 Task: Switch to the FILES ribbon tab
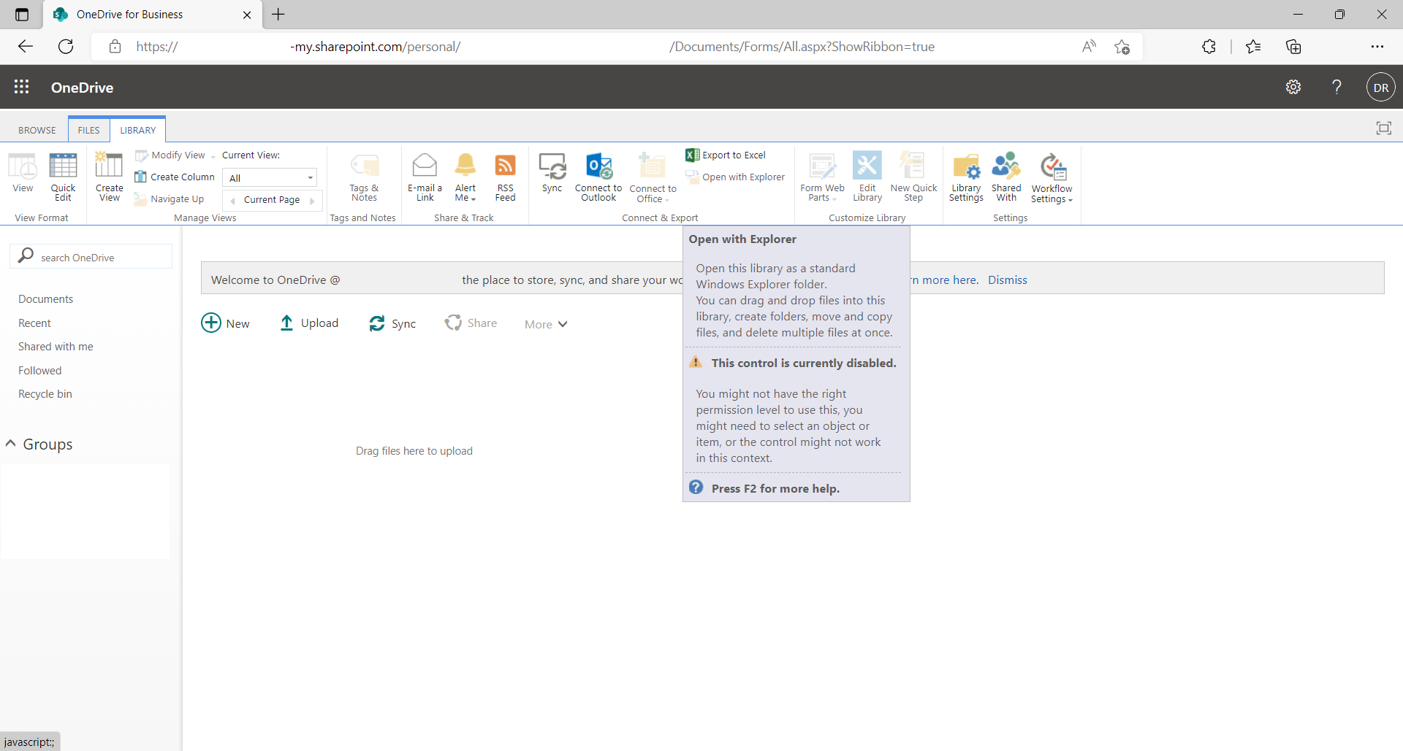tap(88, 130)
